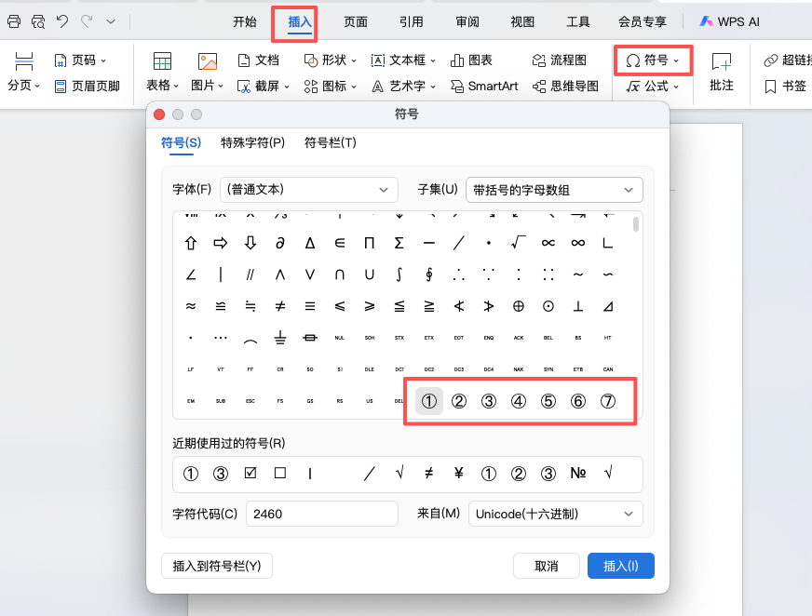Select the up arrow ⇧ symbol
Image resolution: width=812 pixels, height=616 pixels.
191,243
